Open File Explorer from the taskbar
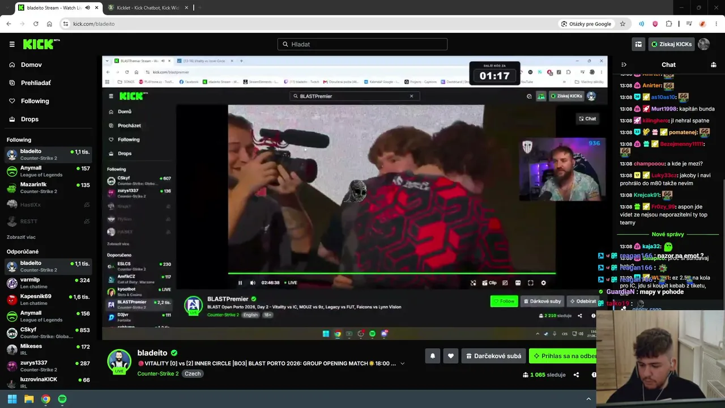 [29, 399]
